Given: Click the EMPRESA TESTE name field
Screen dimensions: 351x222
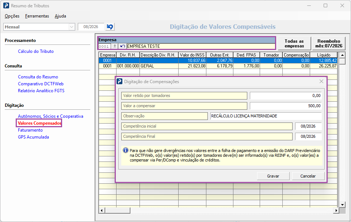Looking at the screenshot, I should tap(201, 46).
